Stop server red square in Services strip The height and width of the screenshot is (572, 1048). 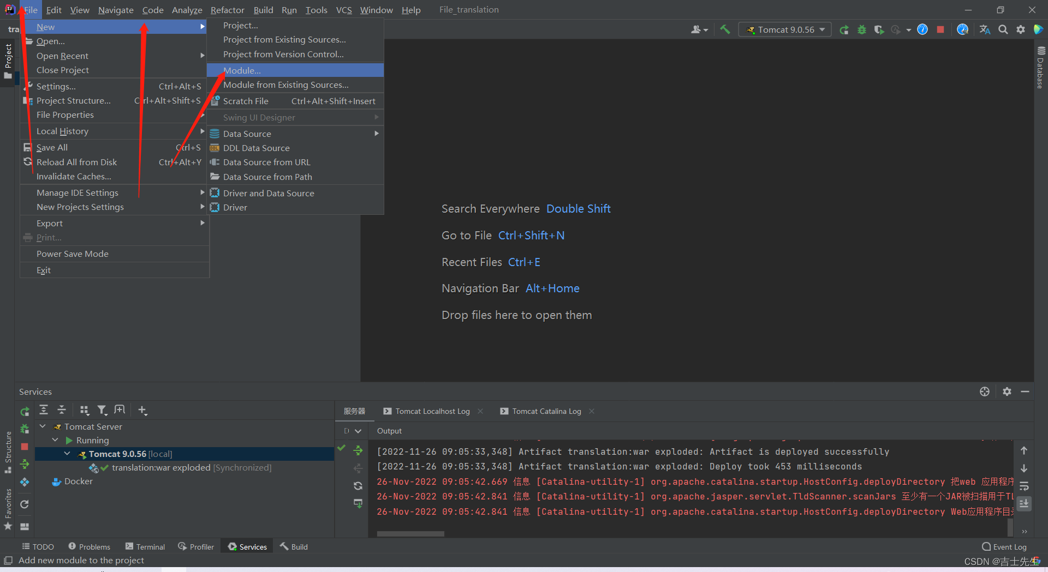(x=25, y=447)
